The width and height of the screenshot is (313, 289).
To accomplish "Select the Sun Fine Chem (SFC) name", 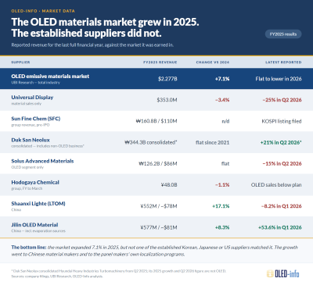I will click(x=36, y=119).
